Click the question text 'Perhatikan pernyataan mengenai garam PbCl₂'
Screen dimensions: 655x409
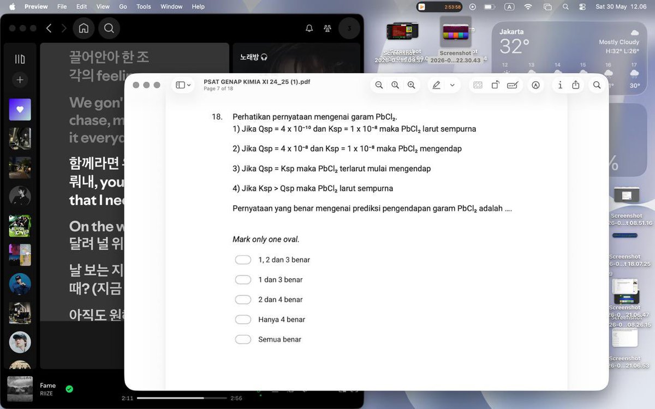coord(315,117)
